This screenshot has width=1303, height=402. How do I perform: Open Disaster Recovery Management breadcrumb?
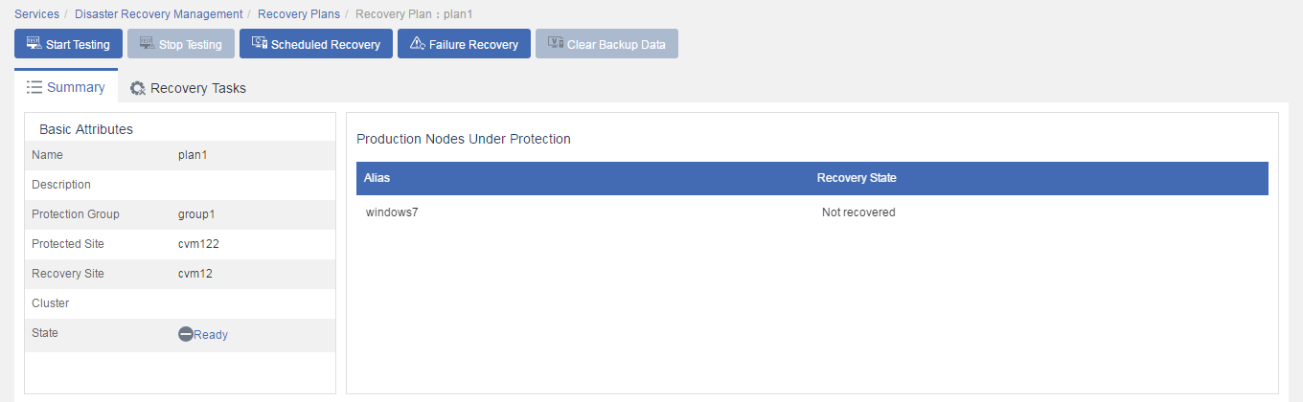(159, 14)
